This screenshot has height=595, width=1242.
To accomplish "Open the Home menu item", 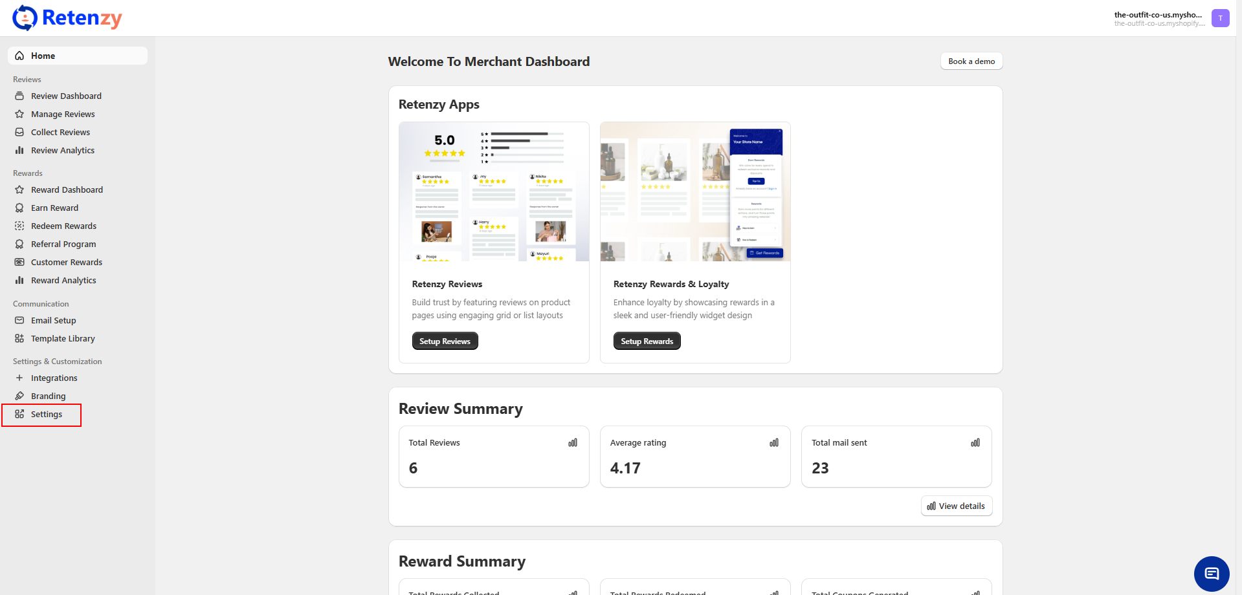I will coord(78,56).
